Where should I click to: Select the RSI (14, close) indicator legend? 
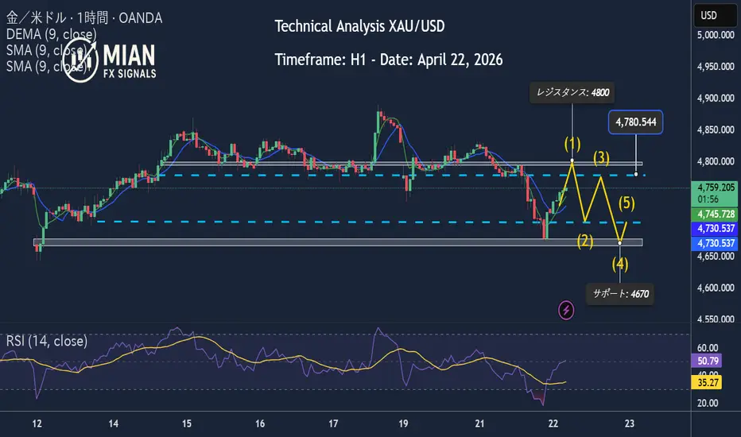(47, 341)
